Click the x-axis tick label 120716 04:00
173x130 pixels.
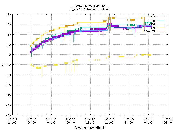tap(168, 121)
